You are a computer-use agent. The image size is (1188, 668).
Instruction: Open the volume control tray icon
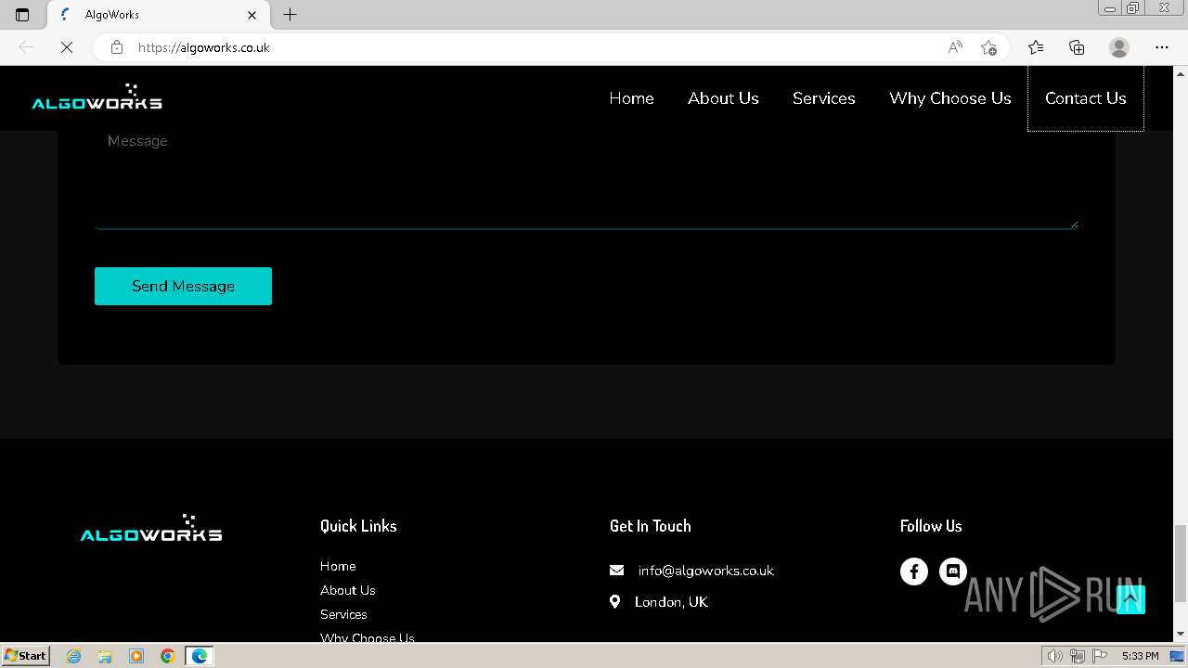click(x=1054, y=656)
